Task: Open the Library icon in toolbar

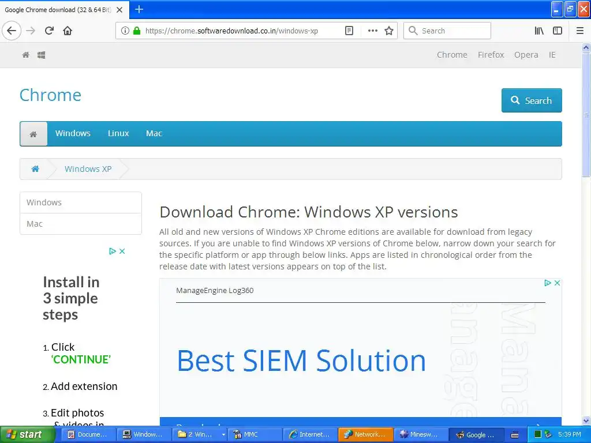Action: pos(539,31)
